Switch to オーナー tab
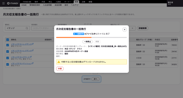The image size is (183, 98). (x=68, y=2)
